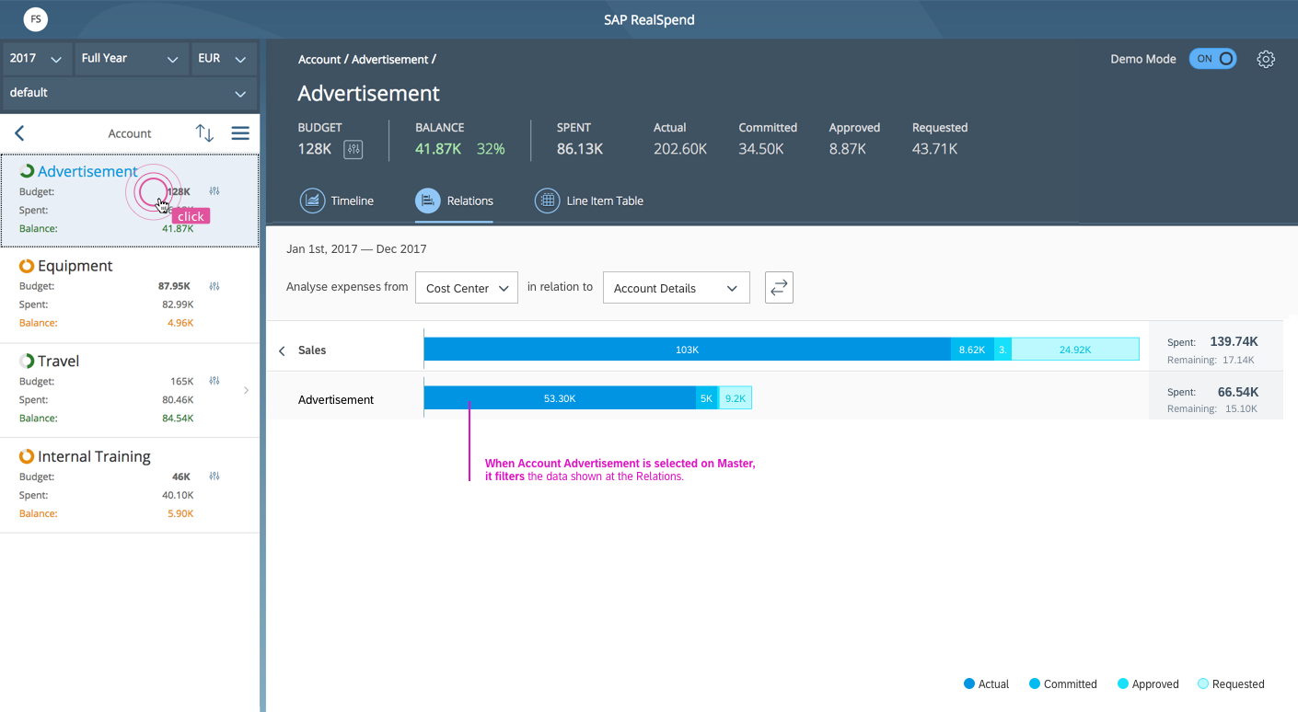Click the Jan 1st, 2017 — Dec 2017 date range
The image size is (1298, 712).
click(356, 249)
